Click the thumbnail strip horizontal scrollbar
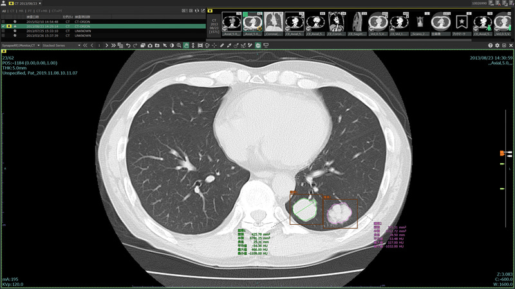The height and width of the screenshot is (289, 515). point(339,40)
